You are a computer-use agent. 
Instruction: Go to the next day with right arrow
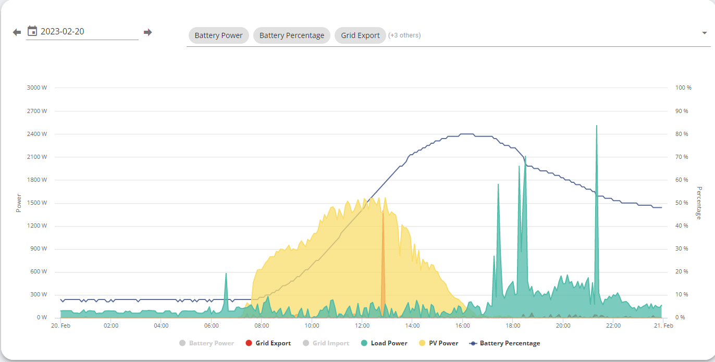(147, 32)
